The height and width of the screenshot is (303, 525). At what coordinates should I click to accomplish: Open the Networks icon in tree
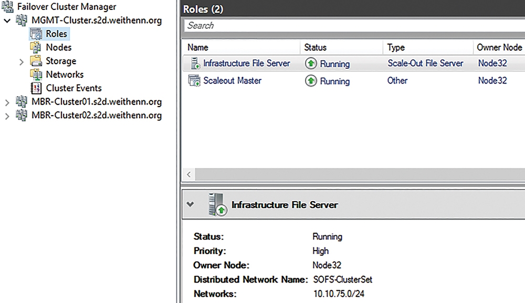(x=36, y=75)
